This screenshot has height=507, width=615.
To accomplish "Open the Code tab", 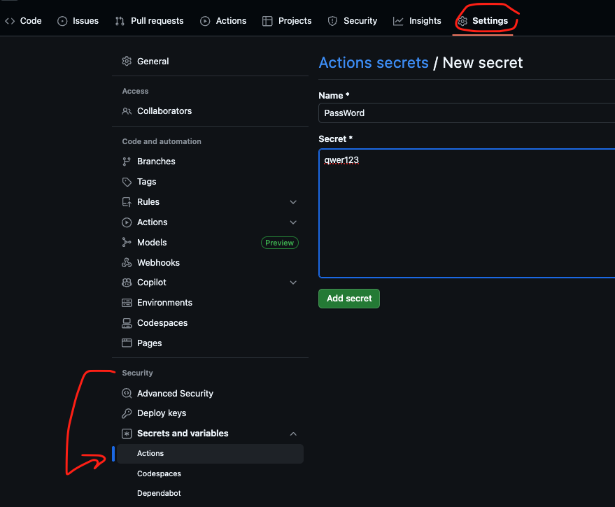I will 24,21.
